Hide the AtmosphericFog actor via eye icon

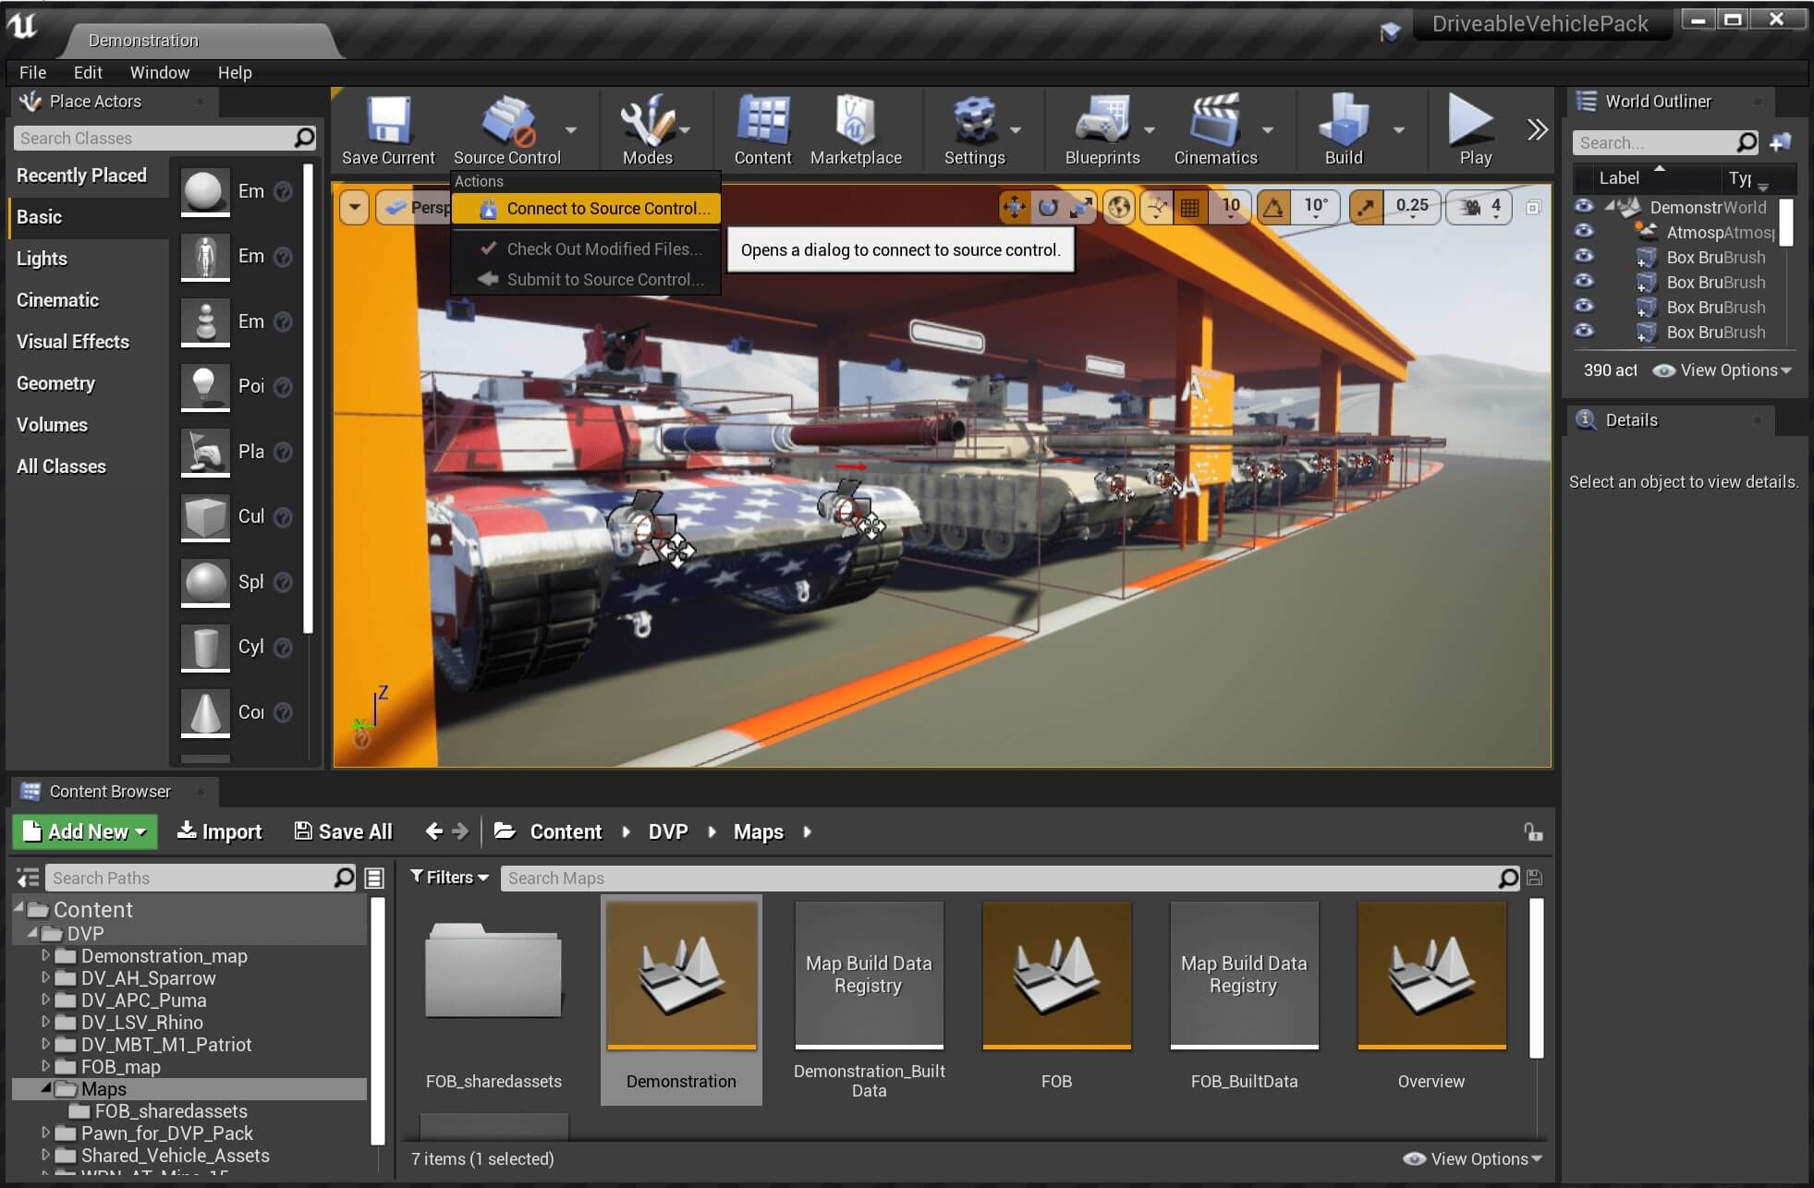tap(1584, 231)
